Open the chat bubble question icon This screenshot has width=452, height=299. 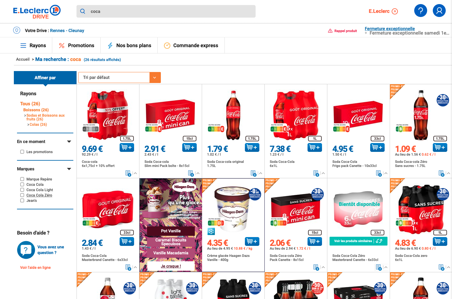pos(26,250)
